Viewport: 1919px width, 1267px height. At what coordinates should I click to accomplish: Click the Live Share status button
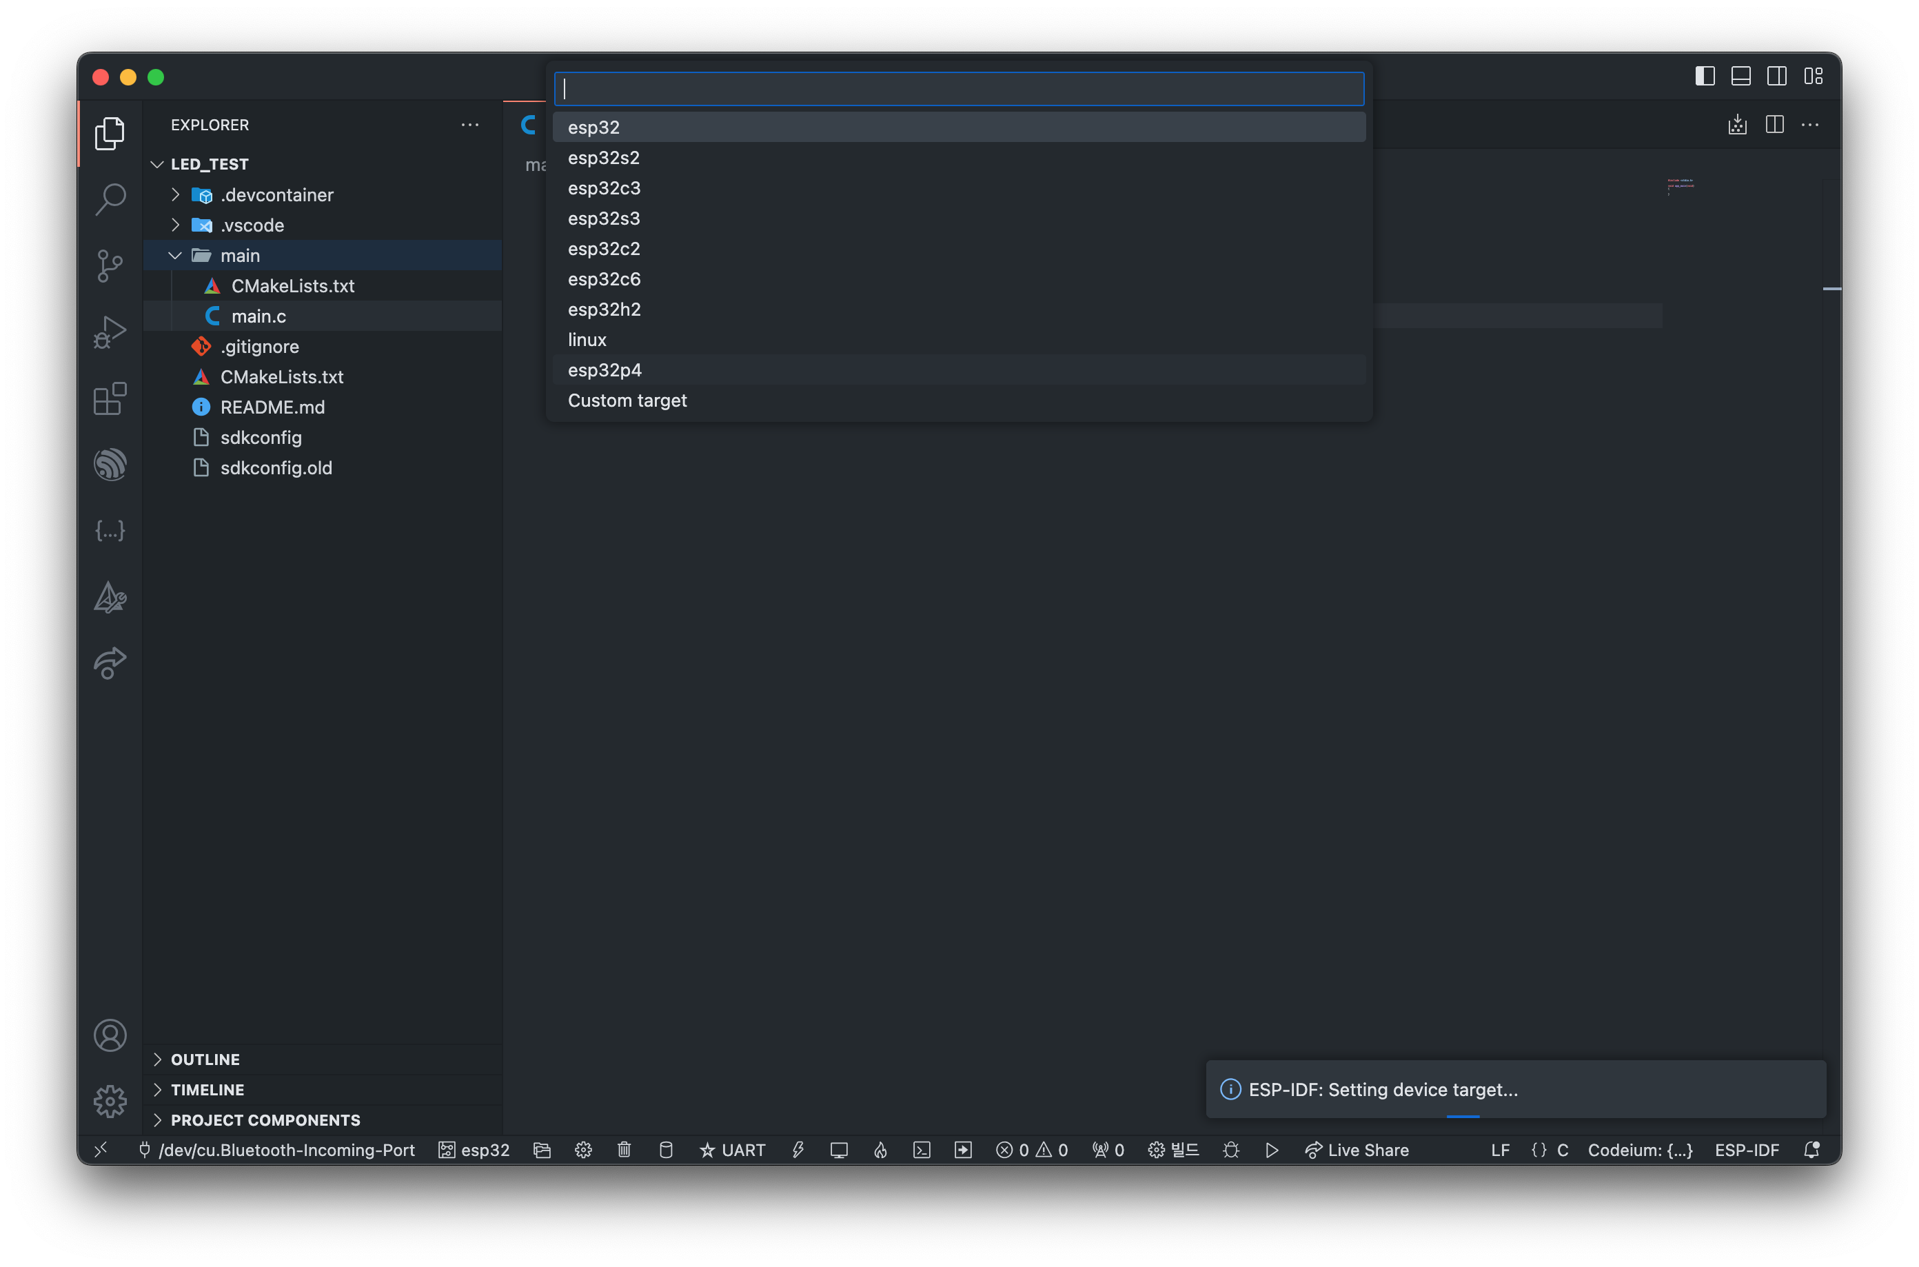pos(1357,1150)
